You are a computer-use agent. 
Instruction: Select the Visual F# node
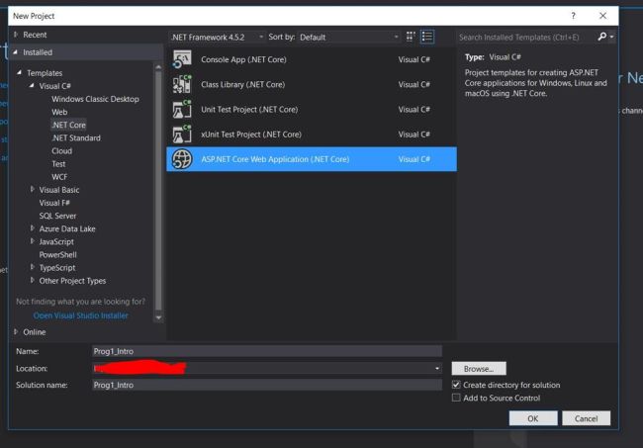[54, 203]
